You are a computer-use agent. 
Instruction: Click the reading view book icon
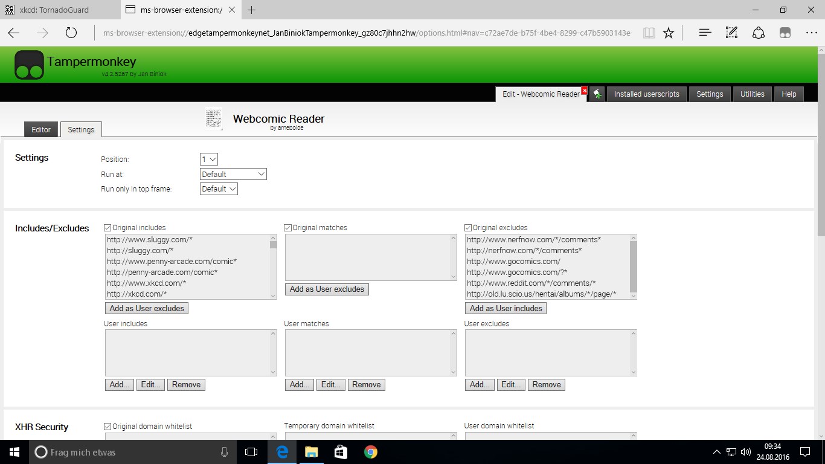pos(649,33)
